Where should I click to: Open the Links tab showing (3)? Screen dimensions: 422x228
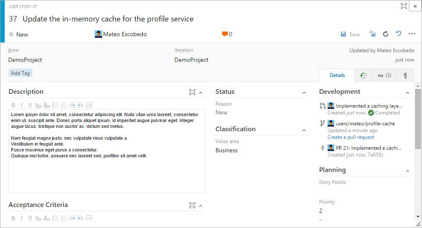click(x=384, y=76)
